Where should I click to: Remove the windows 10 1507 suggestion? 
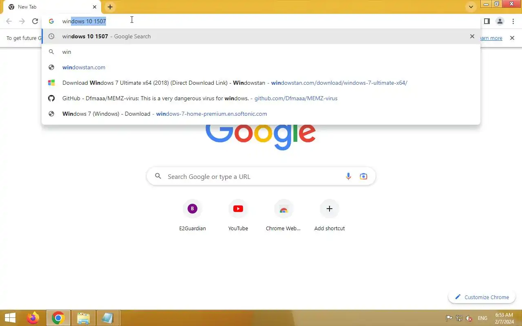pyautogui.click(x=472, y=36)
